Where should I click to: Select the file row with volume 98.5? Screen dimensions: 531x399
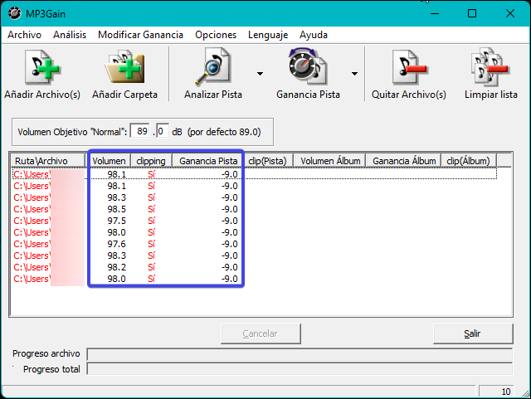[255, 209]
